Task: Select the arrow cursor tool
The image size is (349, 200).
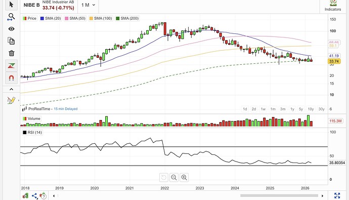Action: (11, 4)
